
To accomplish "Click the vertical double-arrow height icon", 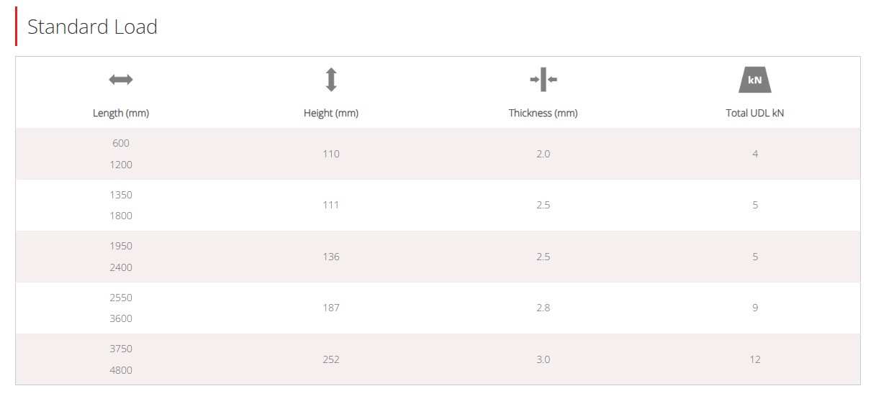I will coord(331,80).
